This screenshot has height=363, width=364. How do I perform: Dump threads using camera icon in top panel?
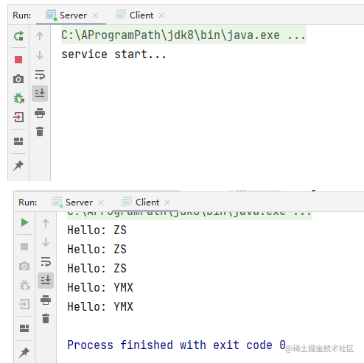click(18, 79)
